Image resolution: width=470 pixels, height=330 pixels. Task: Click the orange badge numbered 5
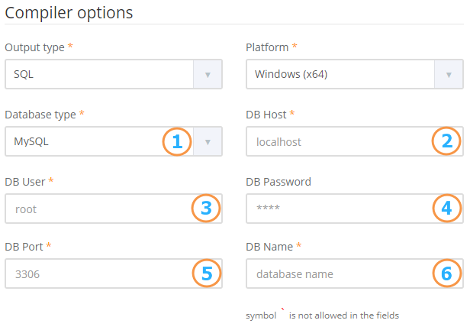coord(206,273)
